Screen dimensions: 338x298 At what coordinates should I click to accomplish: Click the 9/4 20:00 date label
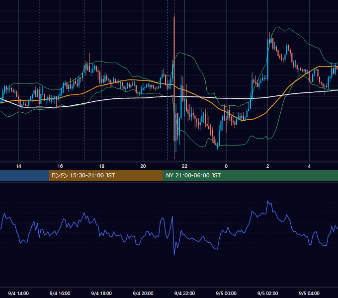[143, 293]
